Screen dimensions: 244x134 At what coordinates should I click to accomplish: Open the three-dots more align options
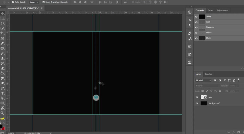point(126,2)
